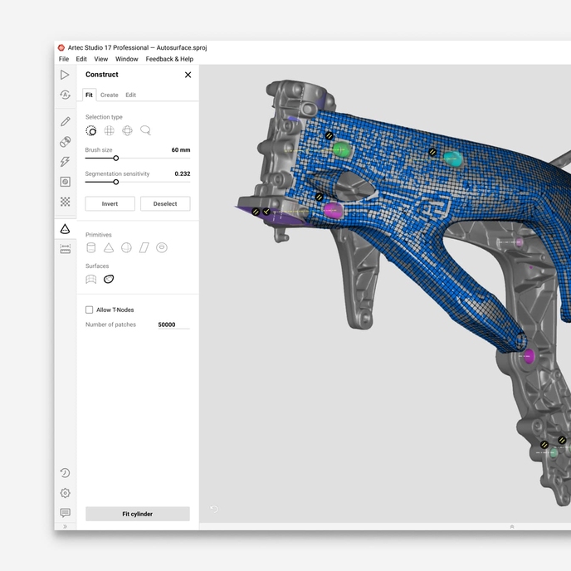The width and height of the screenshot is (571, 571).
Task: Open the Editor pencil icon
Action: (x=66, y=121)
